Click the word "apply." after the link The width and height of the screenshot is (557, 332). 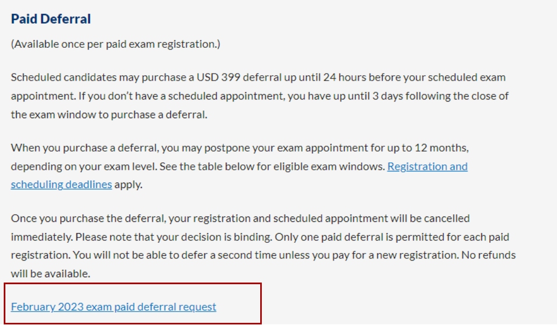128,185
